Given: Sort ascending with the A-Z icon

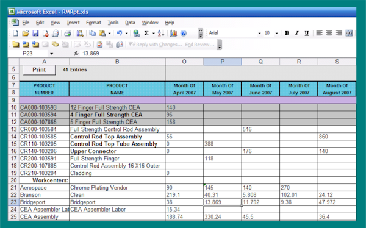Looking at the screenshot, I should (x=161, y=34).
